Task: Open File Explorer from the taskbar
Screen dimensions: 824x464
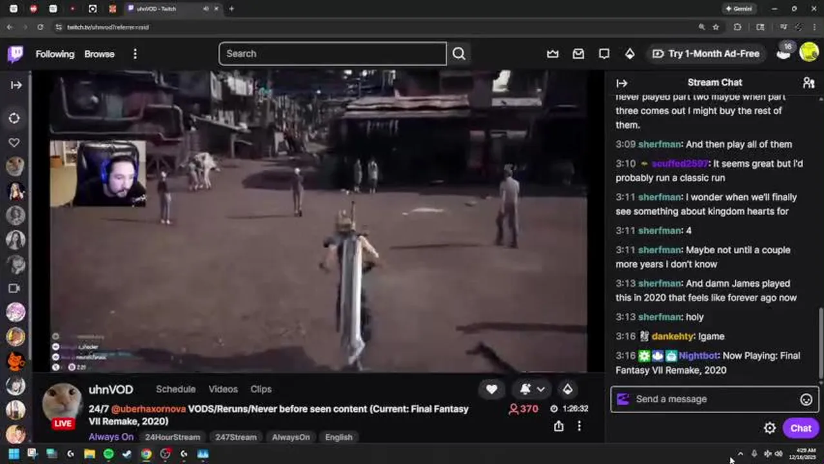Action: click(90, 454)
